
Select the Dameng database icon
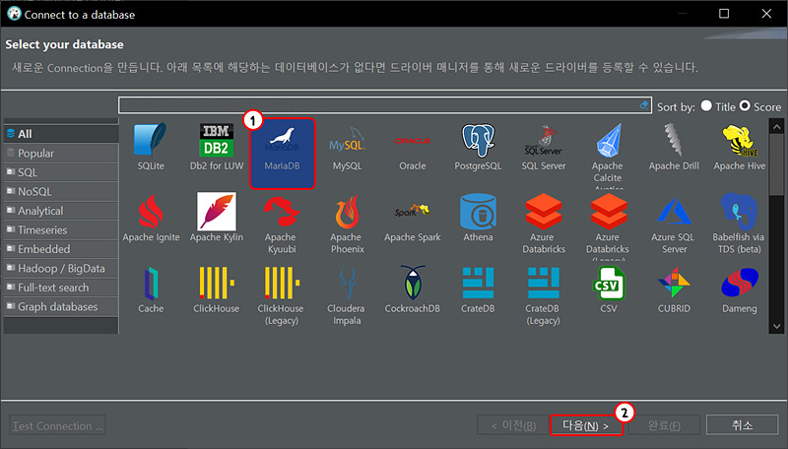click(740, 289)
